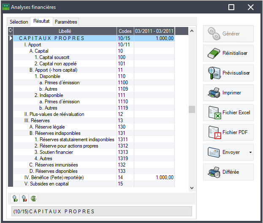Click the Envoyer button
263x223 pixels.
click(226, 153)
